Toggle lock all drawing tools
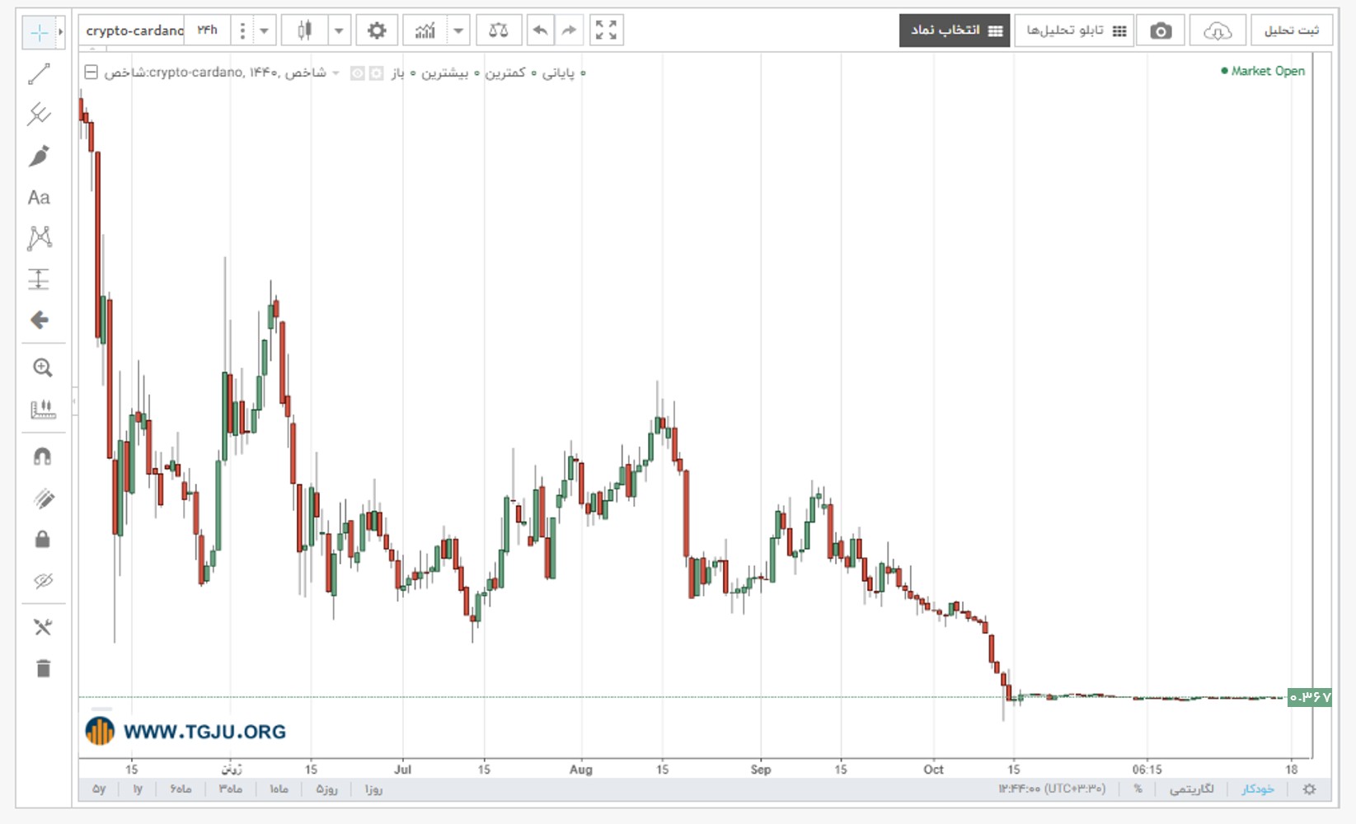The image size is (1356, 824). 42,539
